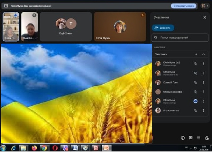
Task: Open the activities grid icon
Action: click(198, 138)
